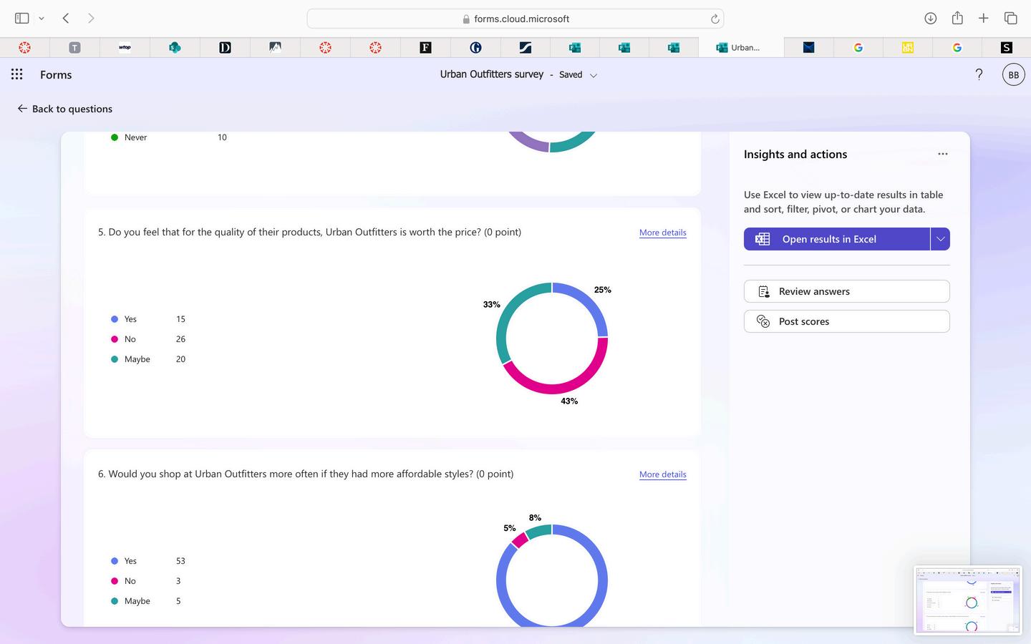Open the sidebar tab group dropdown chevron
The image size is (1031, 644).
[42, 19]
